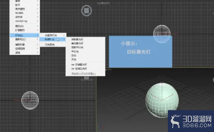Expand the 面片栅格 submenu arrow
The image size is (214, 132).
tap(38, 9)
